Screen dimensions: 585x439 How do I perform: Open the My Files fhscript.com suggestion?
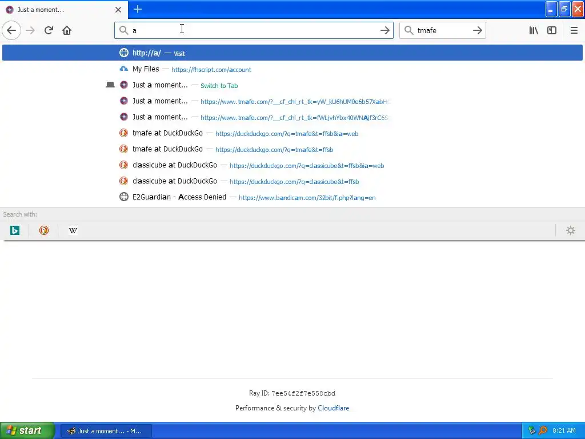coord(292,69)
